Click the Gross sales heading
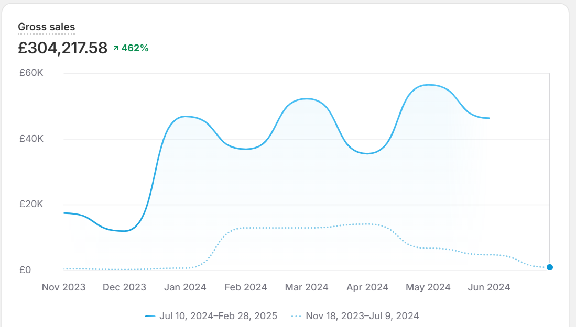 [46, 27]
